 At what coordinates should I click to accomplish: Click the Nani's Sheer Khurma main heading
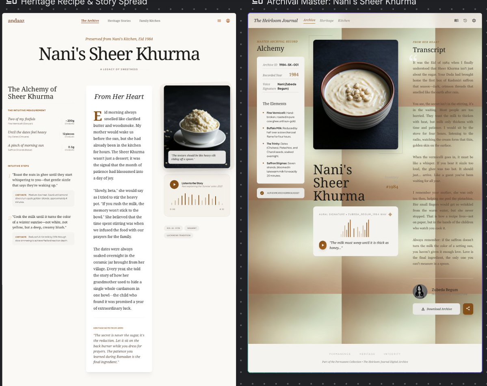pos(119,54)
